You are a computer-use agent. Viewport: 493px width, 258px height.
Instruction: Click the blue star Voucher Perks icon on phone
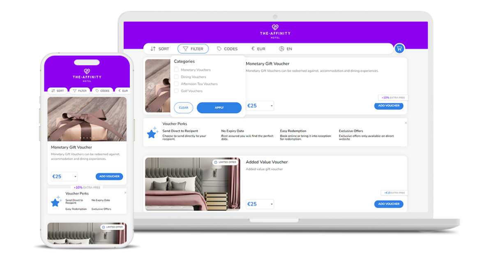click(x=56, y=201)
